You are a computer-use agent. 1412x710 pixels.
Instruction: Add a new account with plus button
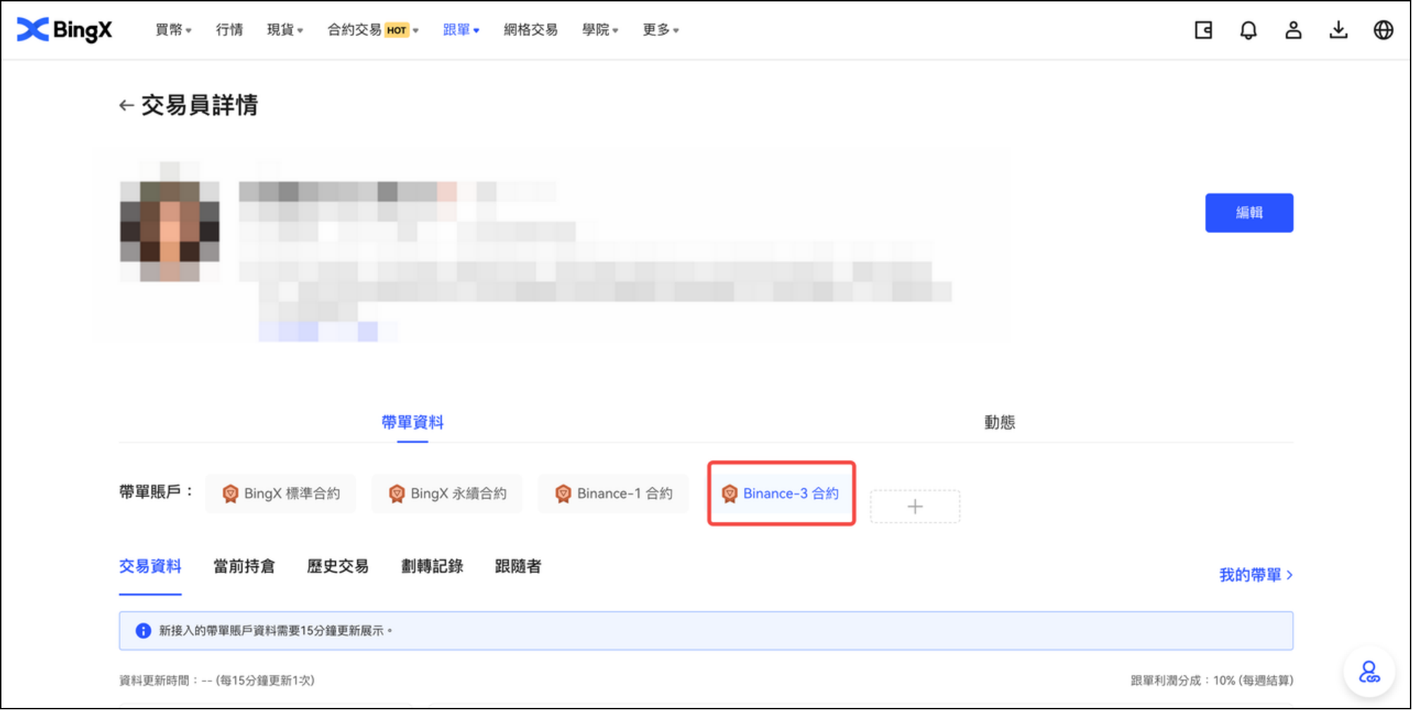915,506
